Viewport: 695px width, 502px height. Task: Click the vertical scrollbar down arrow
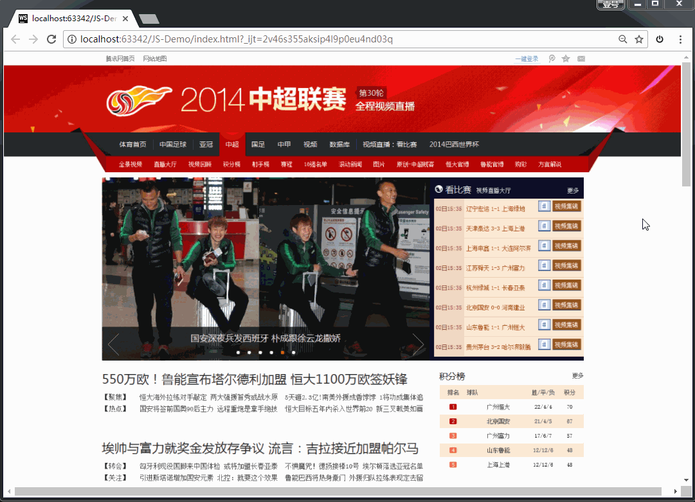coord(686,480)
